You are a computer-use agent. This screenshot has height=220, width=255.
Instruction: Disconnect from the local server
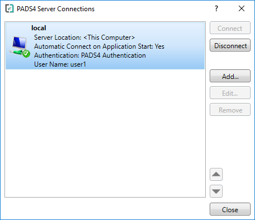(x=230, y=45)
